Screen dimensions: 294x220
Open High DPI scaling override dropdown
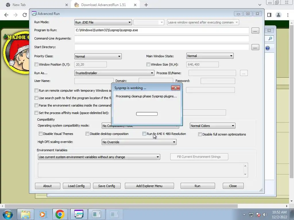pos(139,142)
